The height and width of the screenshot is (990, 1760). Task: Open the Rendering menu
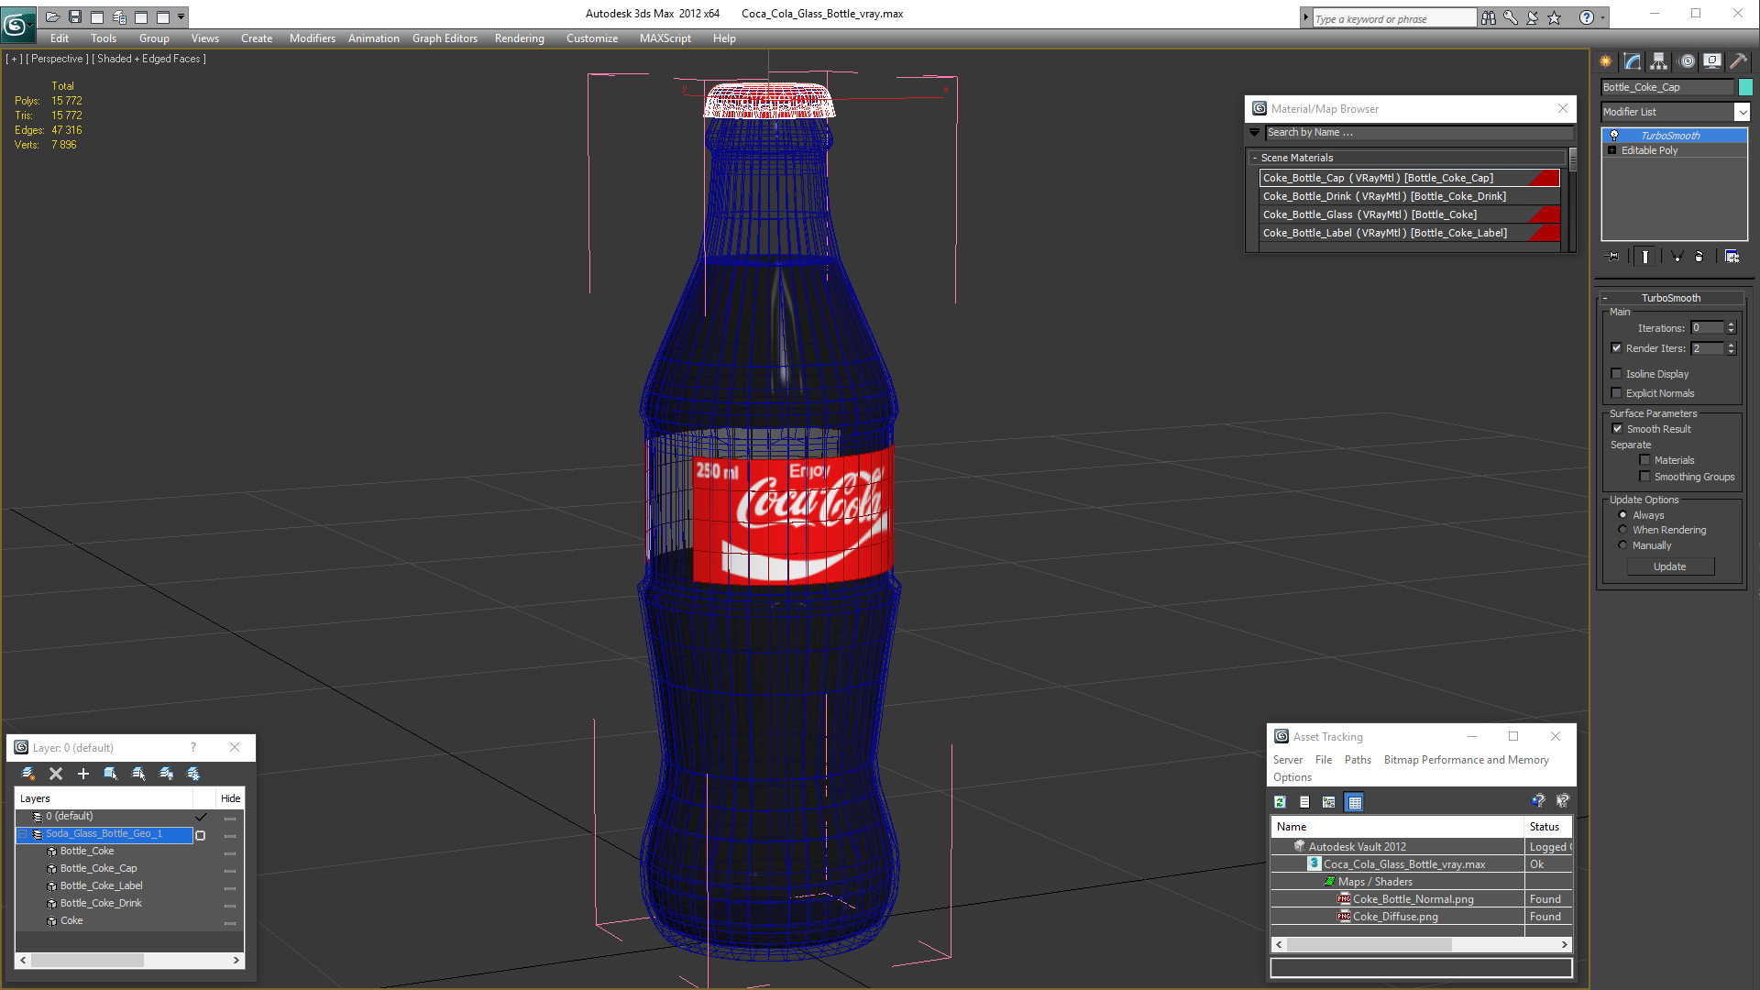[x=519, y=38]
